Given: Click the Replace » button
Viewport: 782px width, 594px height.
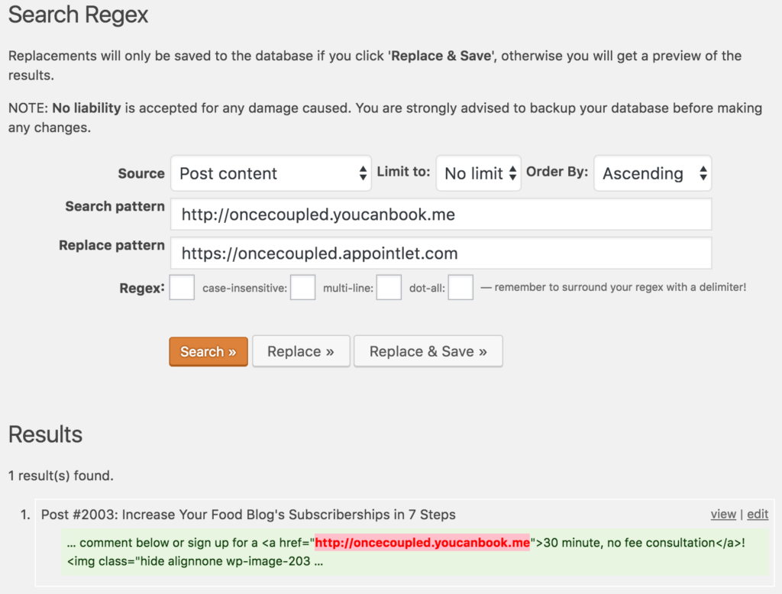Looking at the screenshot, I should click(x=301, y=352).
